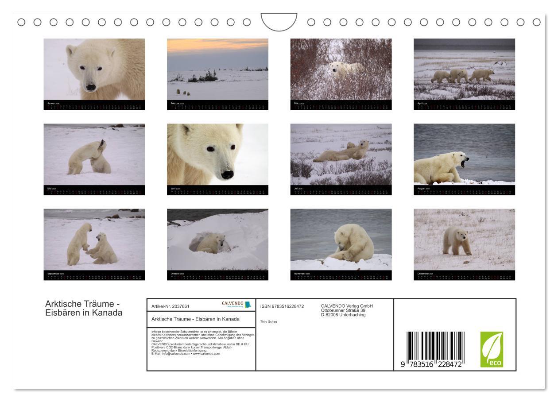Click the author name Thilo Scheu

[267, 319]
